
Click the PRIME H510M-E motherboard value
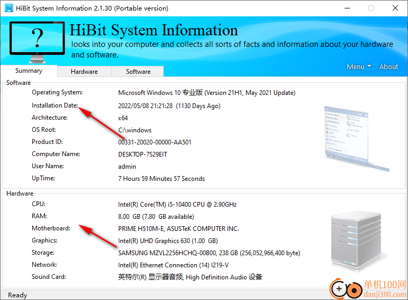point(178,229)
